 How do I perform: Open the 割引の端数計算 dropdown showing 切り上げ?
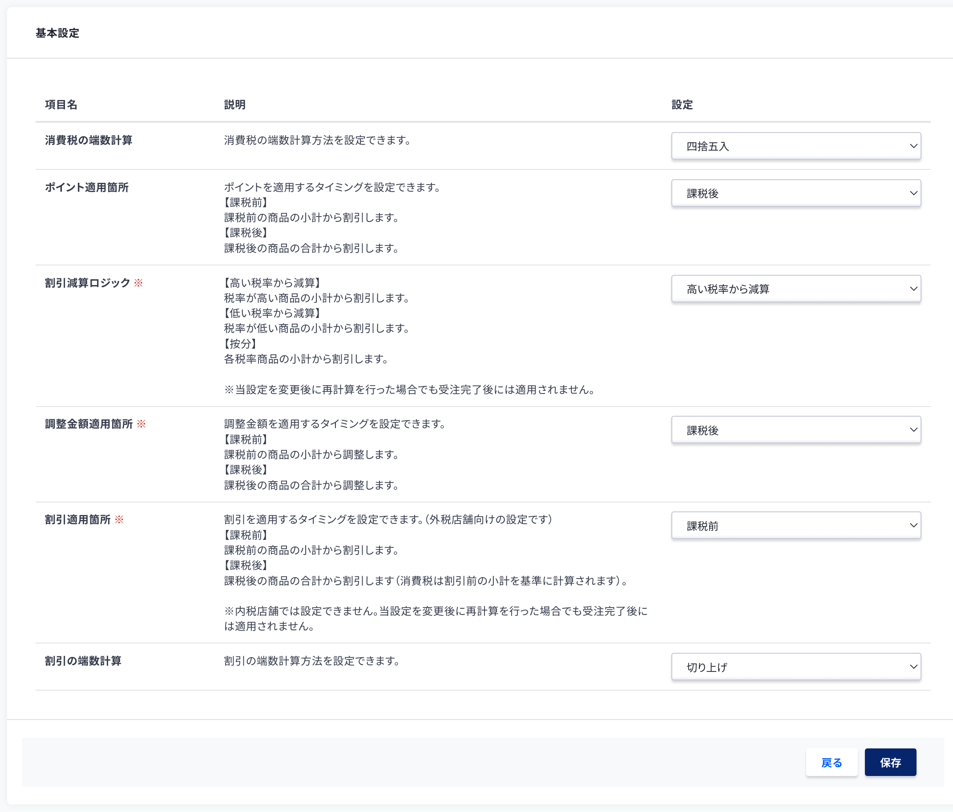796,667
